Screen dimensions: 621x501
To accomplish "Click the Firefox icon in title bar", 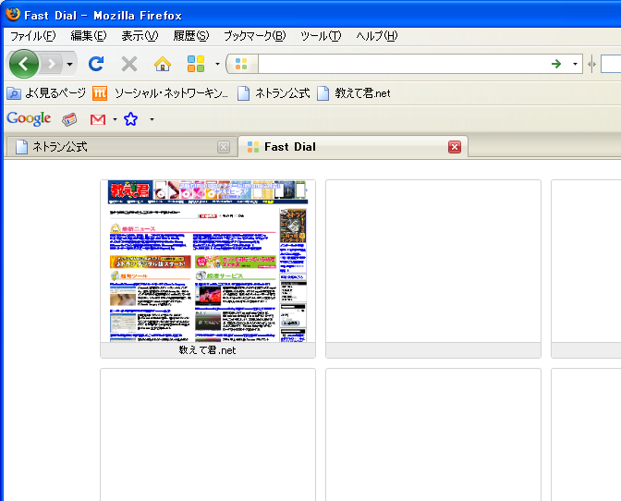I will click(13, 14).
